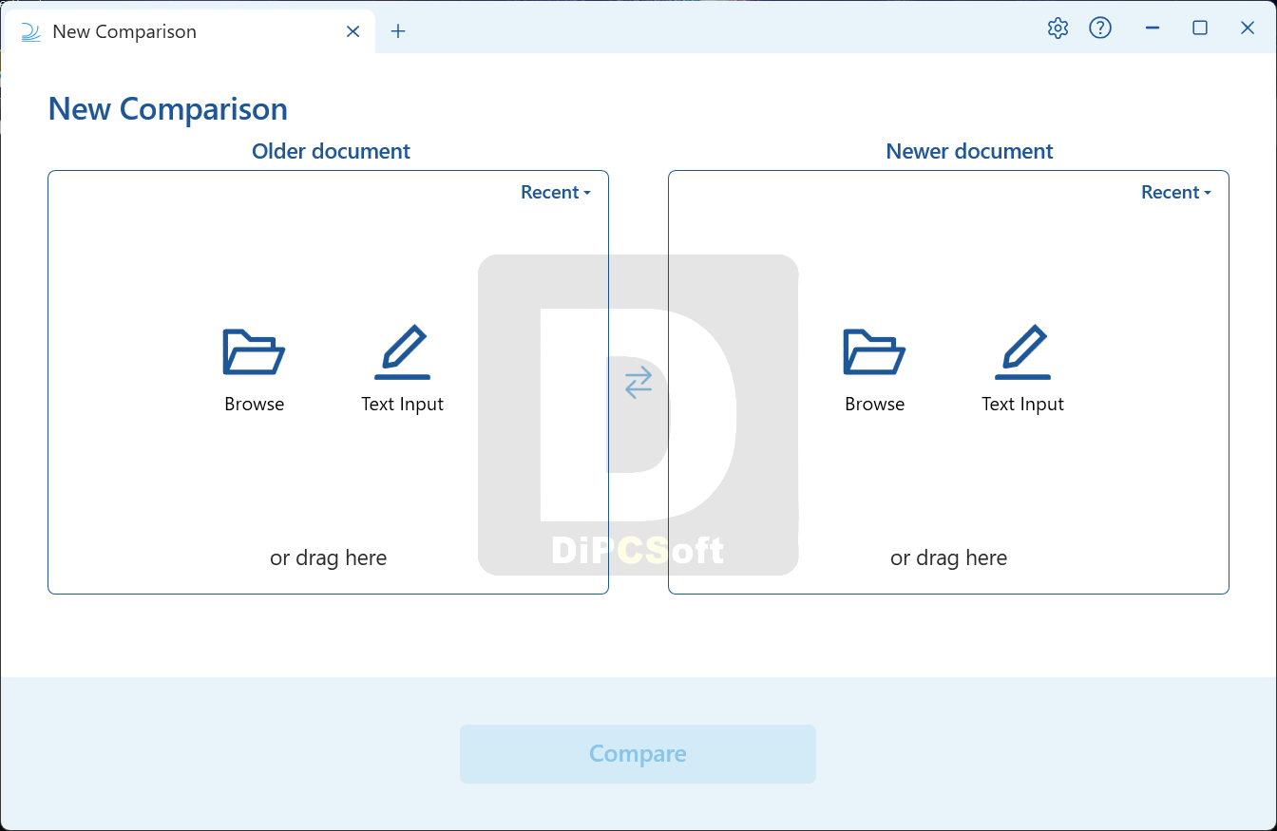1277x831 pixels.
Task: Swap older and newer documents arrows
Action: [x=638, y=382]
